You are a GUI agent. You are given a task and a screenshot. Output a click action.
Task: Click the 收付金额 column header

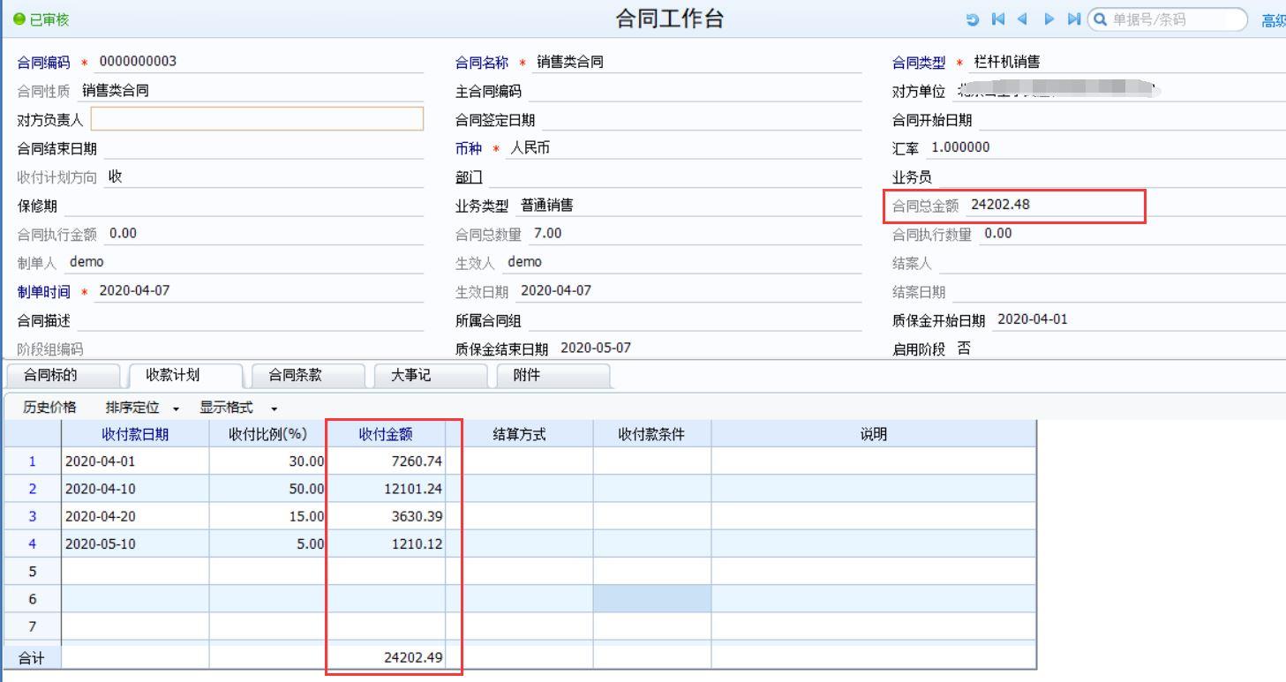pyautogui.click(x=386, y=433)
